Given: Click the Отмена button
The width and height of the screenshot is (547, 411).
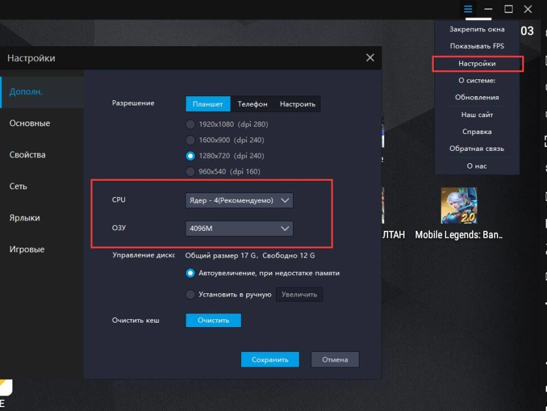Looking at the screenshot, I should click(335, 360).
